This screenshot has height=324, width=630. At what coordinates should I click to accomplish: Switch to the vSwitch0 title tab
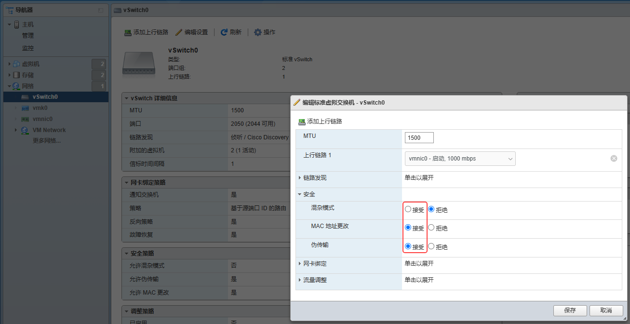(x=137, y=10)
